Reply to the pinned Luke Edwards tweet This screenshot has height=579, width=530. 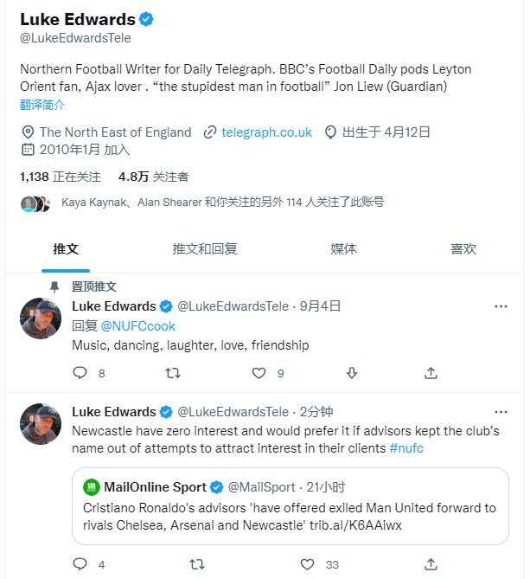coord(80,373)
